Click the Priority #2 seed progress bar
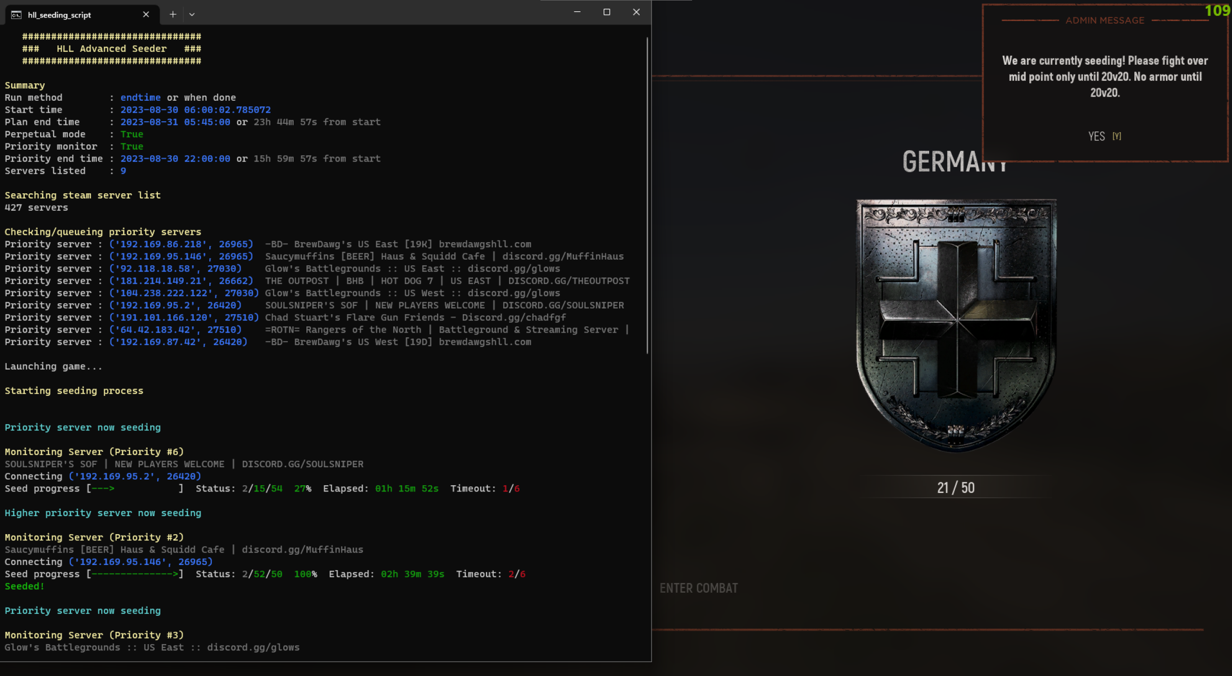The width and height of the screenshot is (1232, 676). (135, 574)
